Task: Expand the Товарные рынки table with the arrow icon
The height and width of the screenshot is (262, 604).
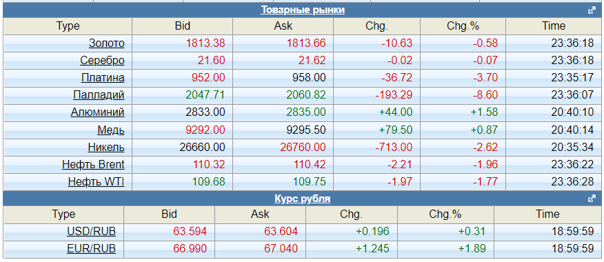Action: coord(592,10)
